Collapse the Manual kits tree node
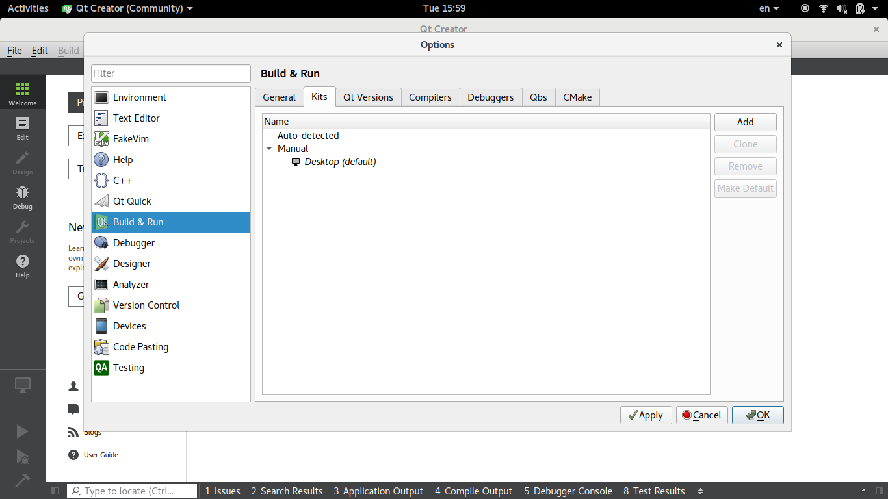 pos(269,149)
